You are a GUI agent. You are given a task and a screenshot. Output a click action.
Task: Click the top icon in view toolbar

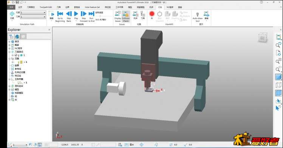click(278, 37)
